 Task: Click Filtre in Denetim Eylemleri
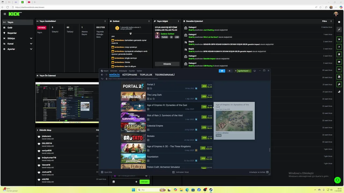click(x=324, y=21)
